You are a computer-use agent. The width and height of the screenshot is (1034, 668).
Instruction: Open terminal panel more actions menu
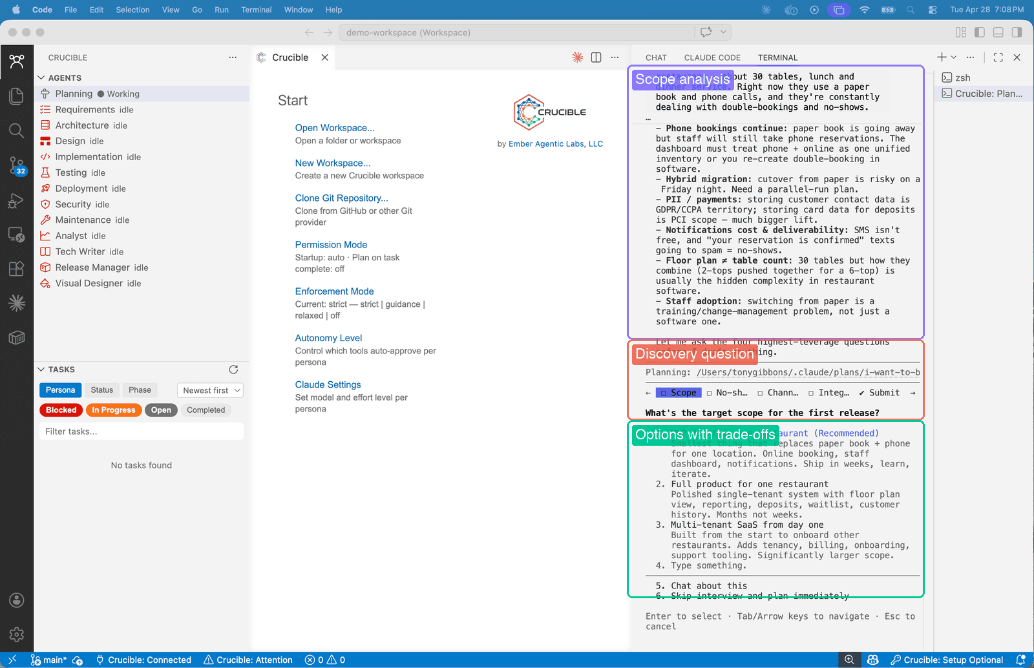pyautogui.click(x=971, y=57)
